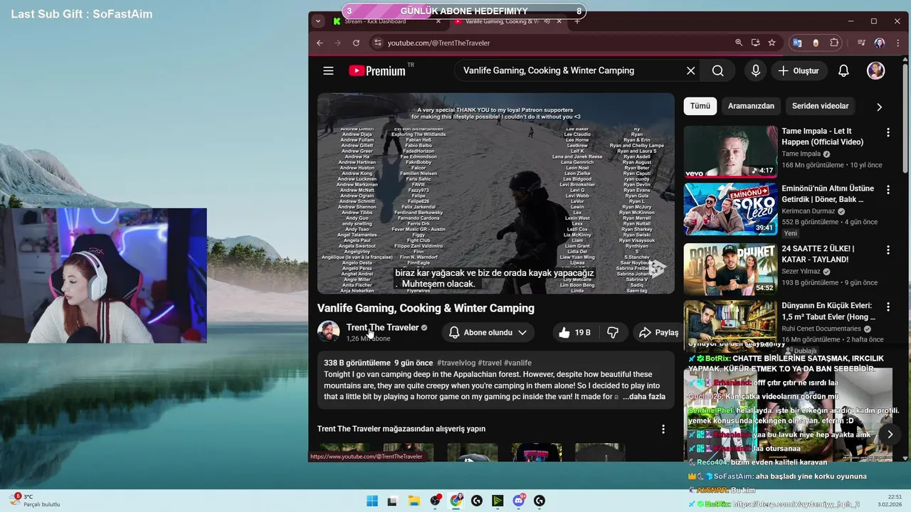Play the Eminönü Soko Lezzo thumbnail

click(x=730, y=209)
